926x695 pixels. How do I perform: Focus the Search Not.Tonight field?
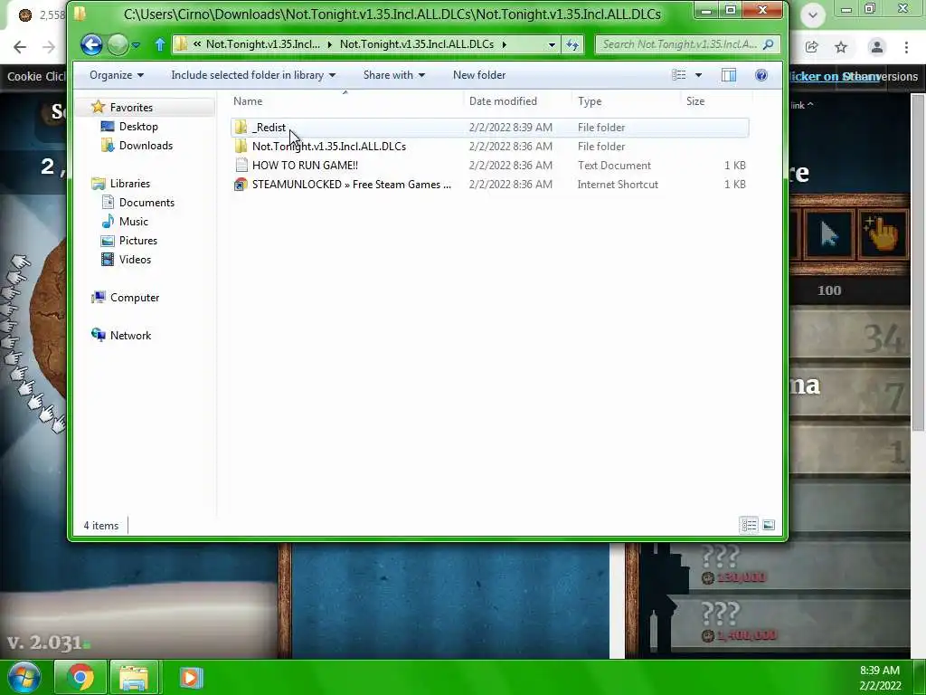point(687,44)
